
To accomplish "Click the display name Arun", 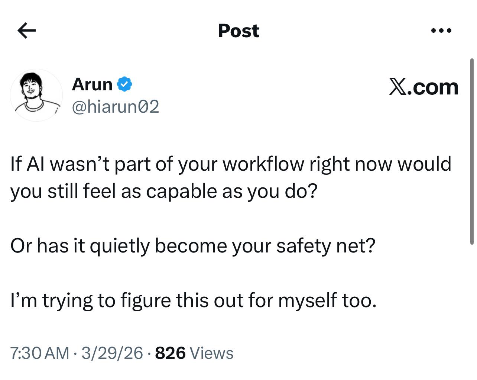I will tap(92, 84).
